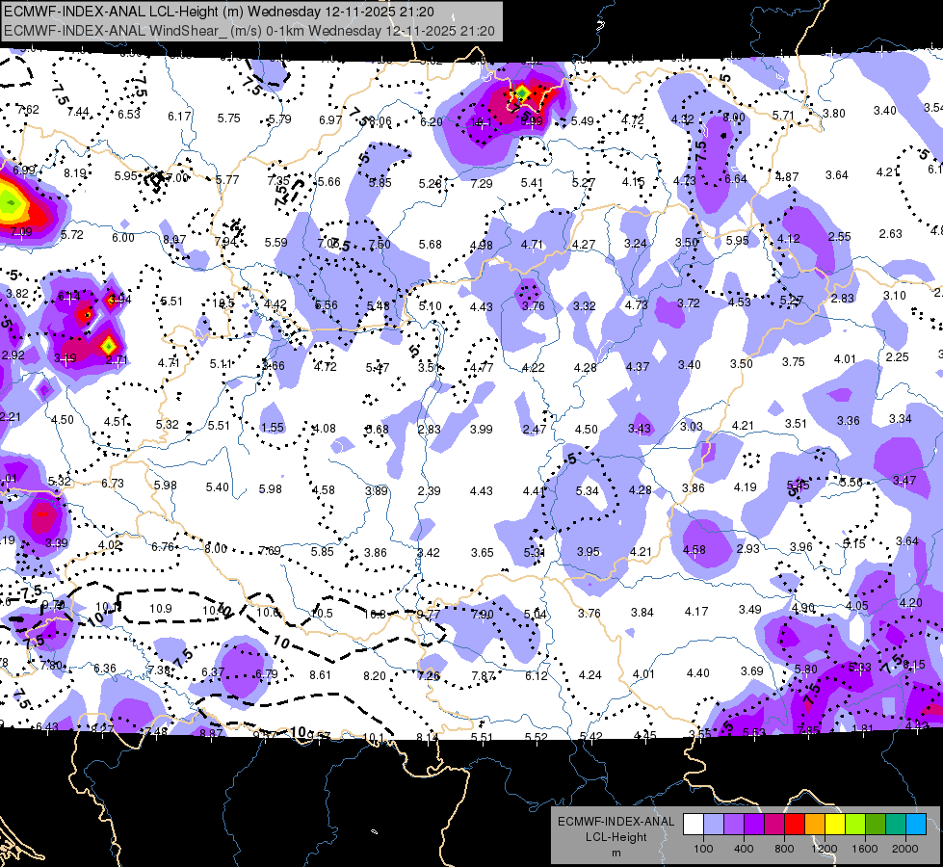Click the wind shear value 2.39
This screenshot has height=867, width=943.
point(429,491)
